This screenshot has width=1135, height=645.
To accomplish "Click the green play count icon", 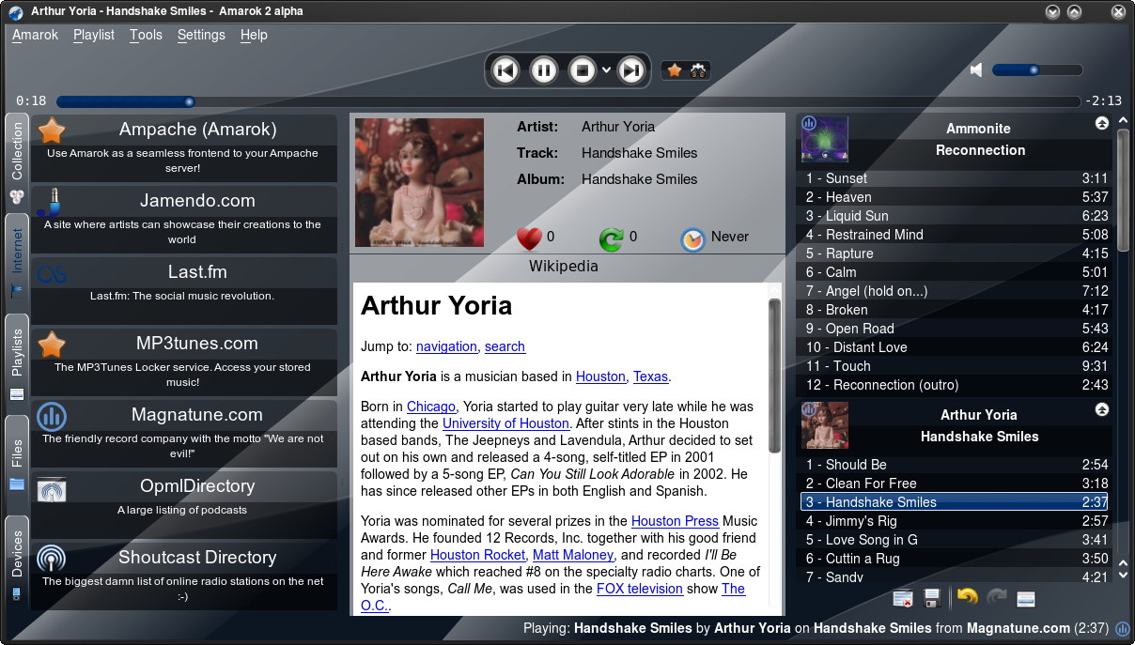I will 612,238.
